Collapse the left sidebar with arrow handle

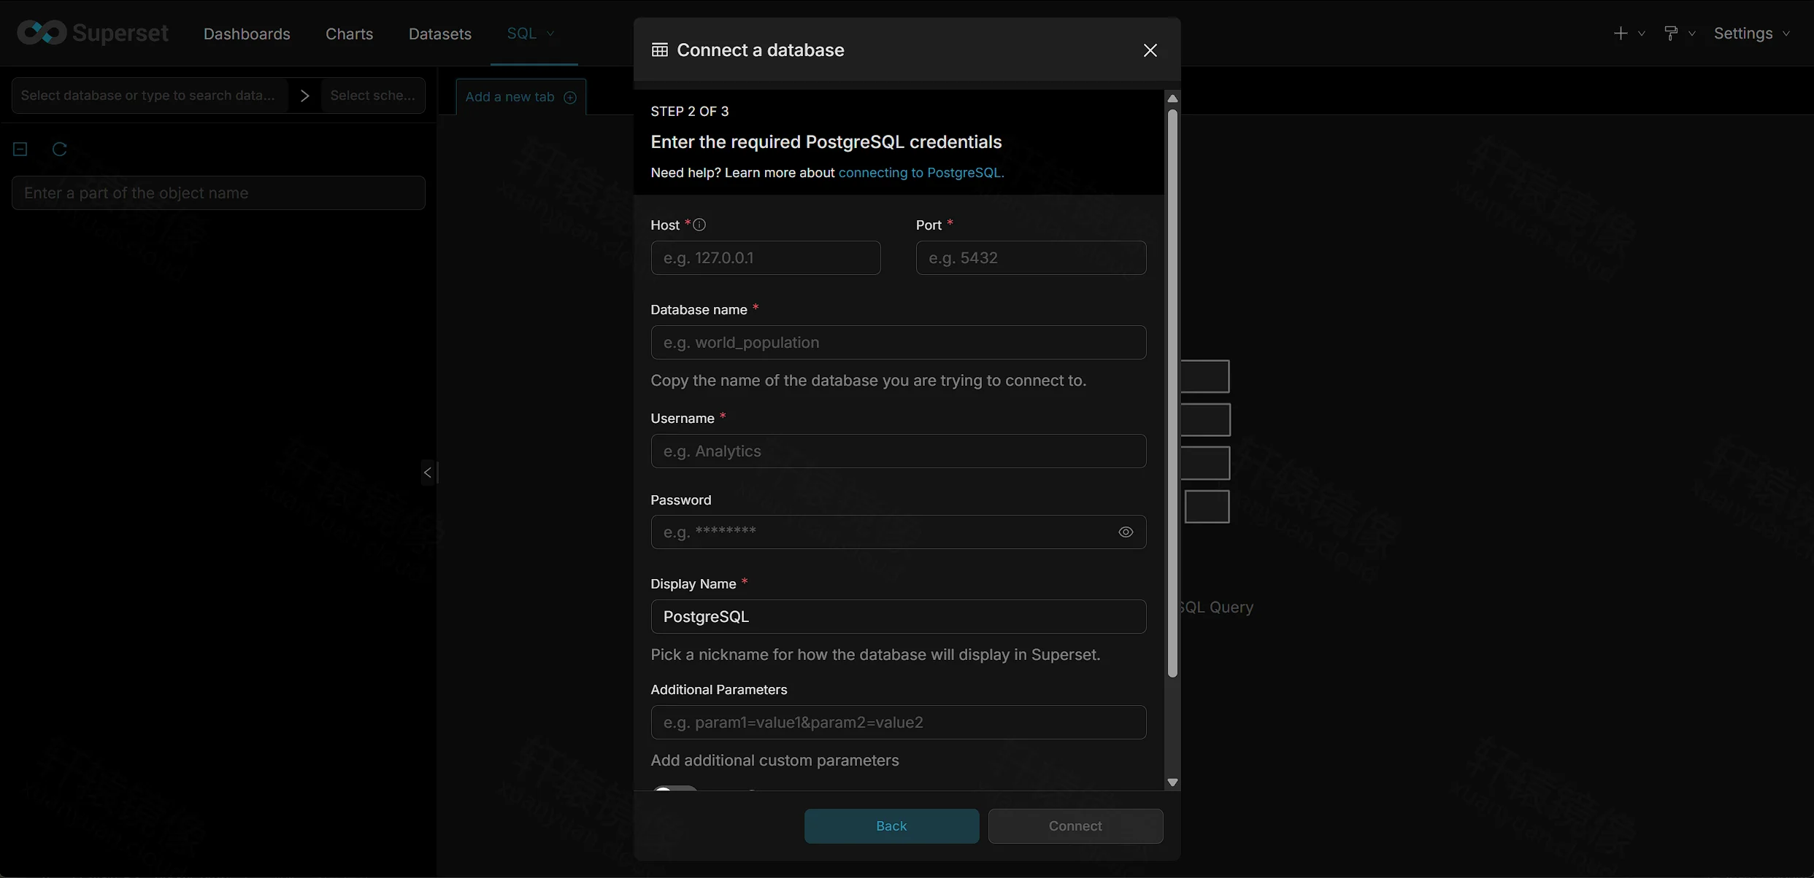pos(428,473)
